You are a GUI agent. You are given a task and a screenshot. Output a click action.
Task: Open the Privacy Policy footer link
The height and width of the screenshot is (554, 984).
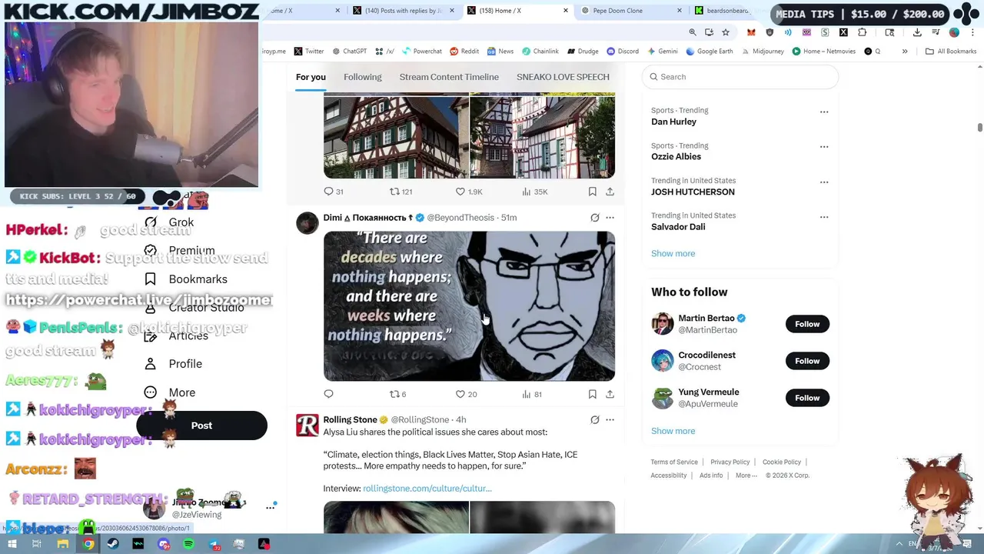pyautogui.click(x=730, y=462)
